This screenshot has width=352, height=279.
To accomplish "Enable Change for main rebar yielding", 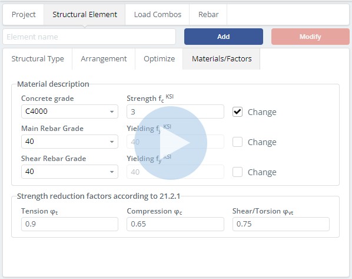I will [x=237, y=142].
